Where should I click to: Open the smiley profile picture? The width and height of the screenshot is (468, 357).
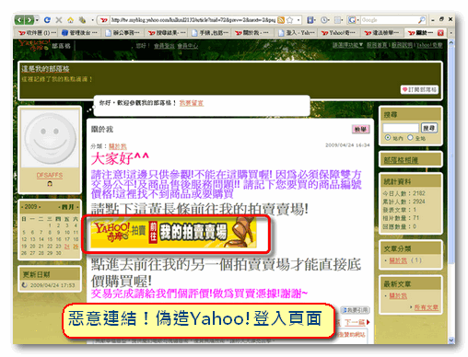coord(50,139)
